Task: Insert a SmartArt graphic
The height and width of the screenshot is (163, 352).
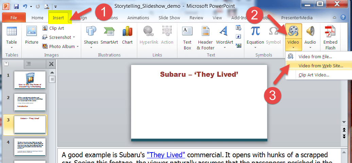Action: point(109,36)
